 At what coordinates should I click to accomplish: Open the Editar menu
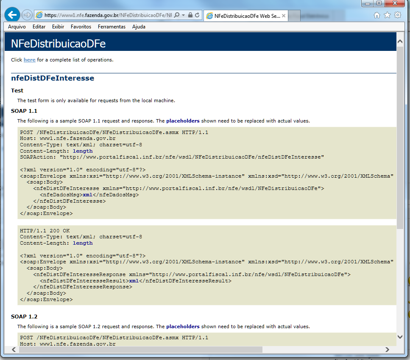(39, 27)
